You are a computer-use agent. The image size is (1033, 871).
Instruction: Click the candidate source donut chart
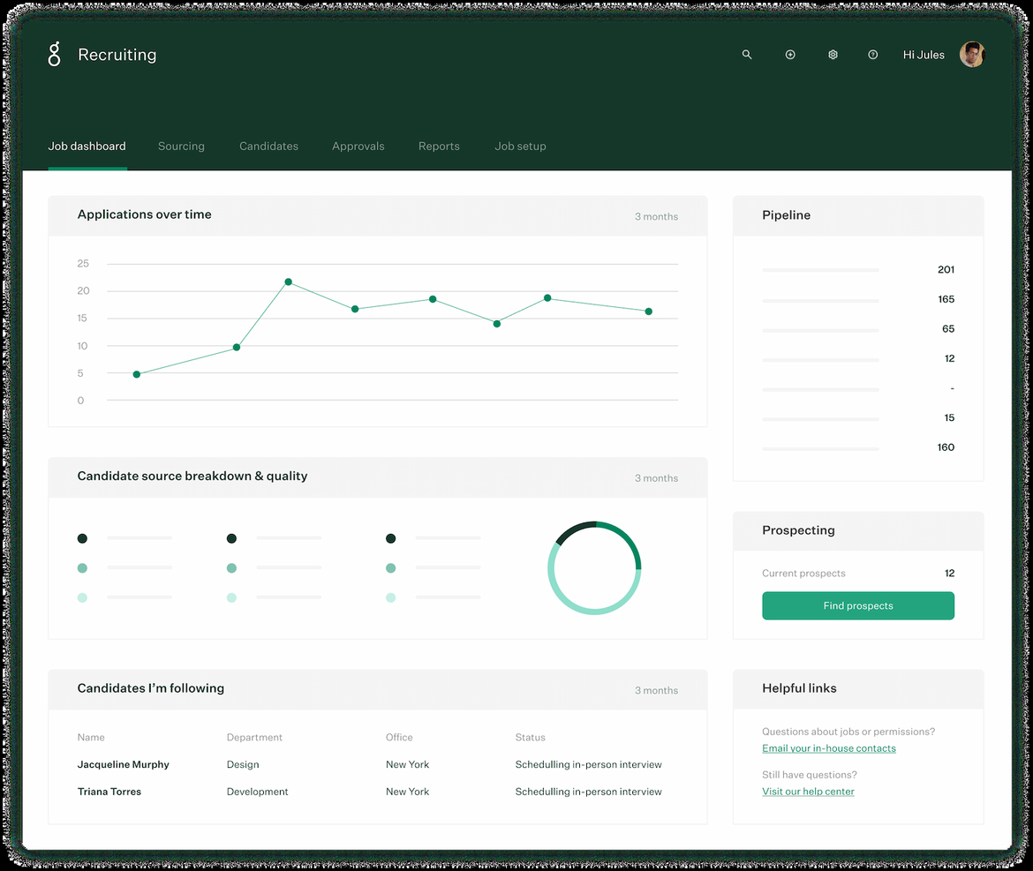(594, 568)
